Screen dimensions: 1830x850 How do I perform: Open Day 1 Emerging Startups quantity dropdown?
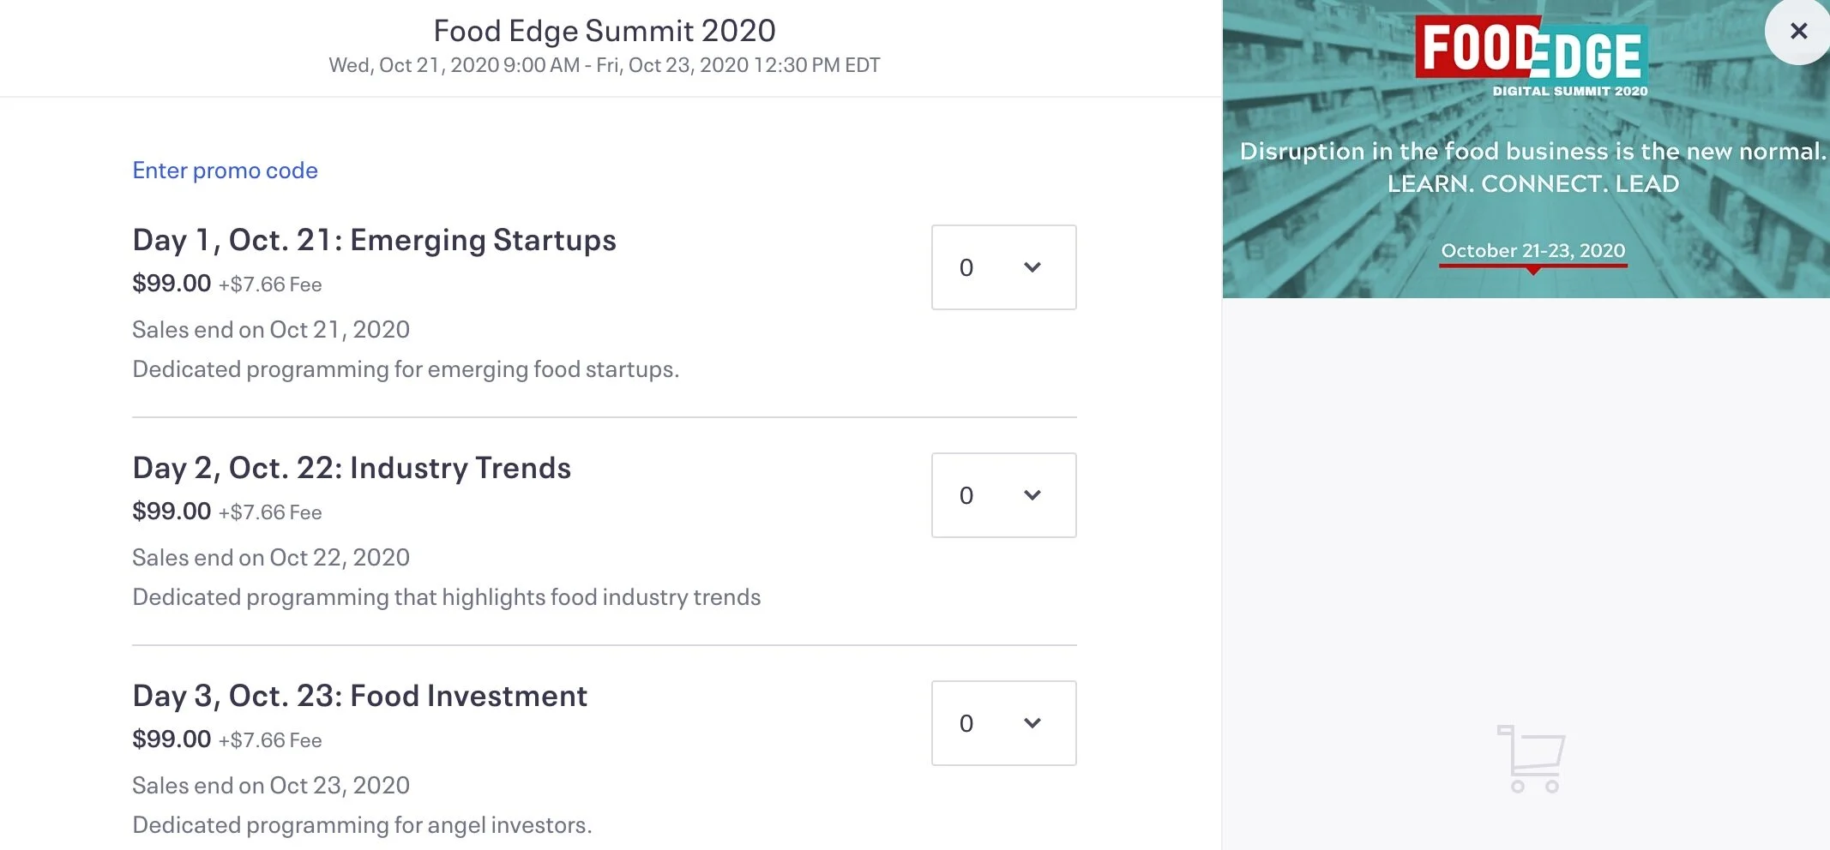coord(1003,267)
